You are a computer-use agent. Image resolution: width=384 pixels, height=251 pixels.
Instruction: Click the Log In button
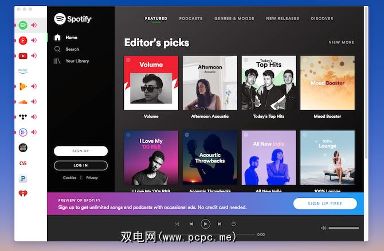(x=81, y=165)
